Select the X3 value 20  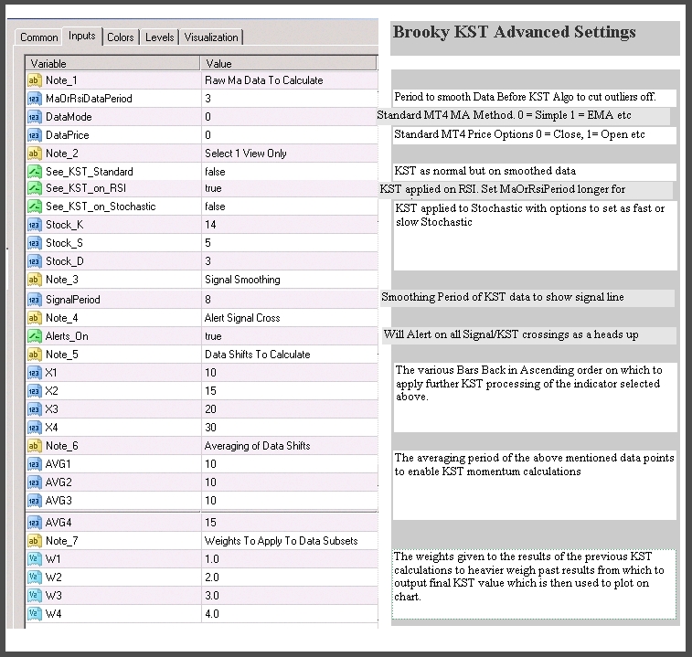290,409
